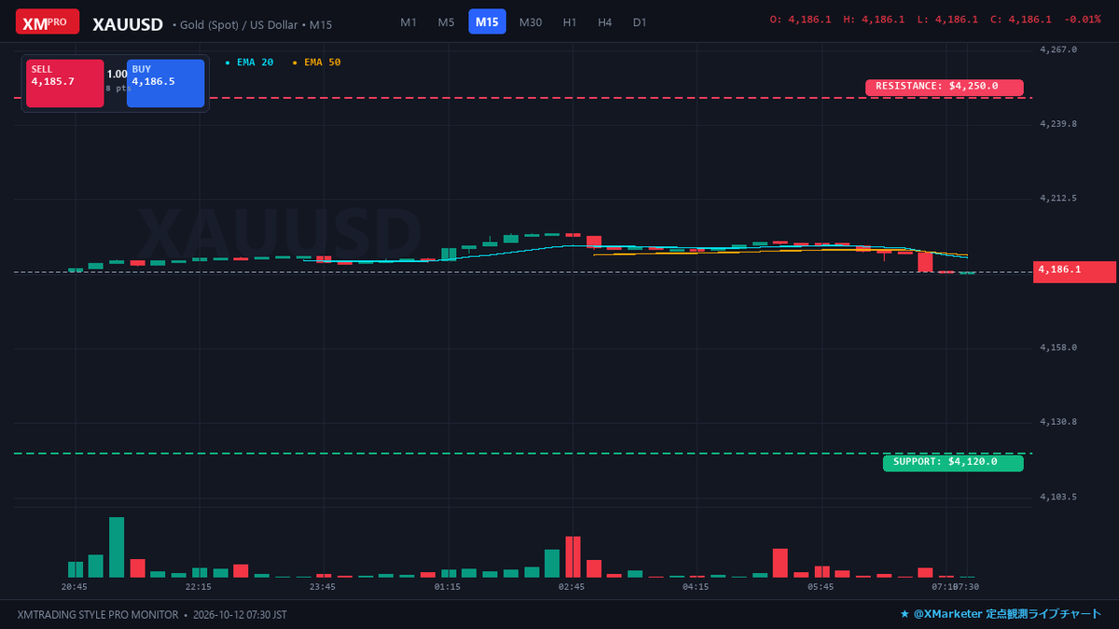
Task: Click the 4,130.8 price axis label
Action: click(x=1058, y=422)
